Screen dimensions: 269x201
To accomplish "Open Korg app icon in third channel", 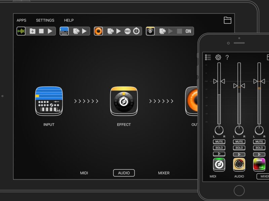I will [259, 164].
